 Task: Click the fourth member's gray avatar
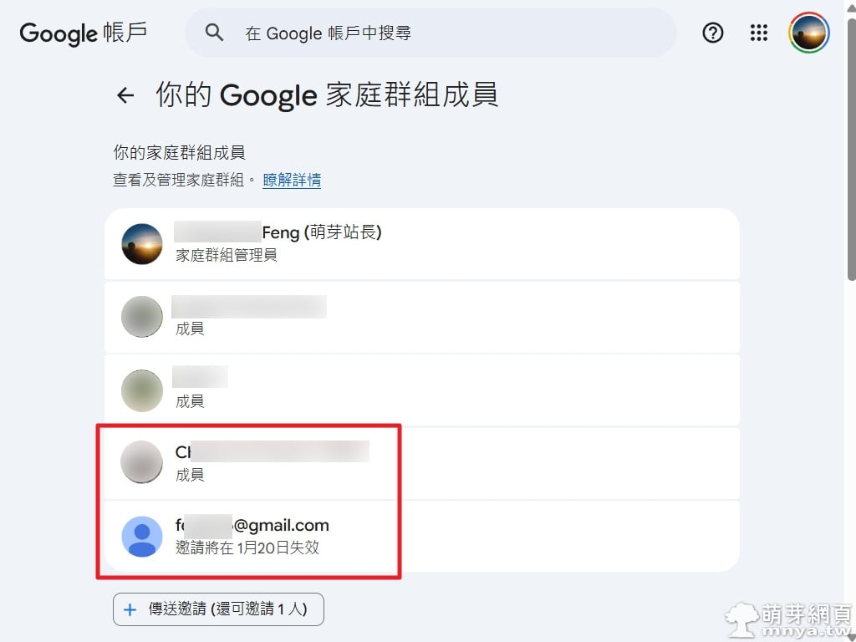click(x=141, y=462)
